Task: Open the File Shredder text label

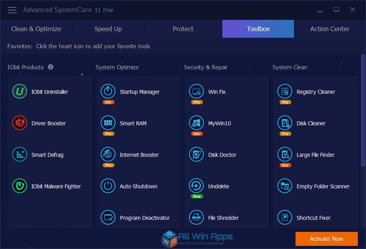Action: click(x=223, y=218)
